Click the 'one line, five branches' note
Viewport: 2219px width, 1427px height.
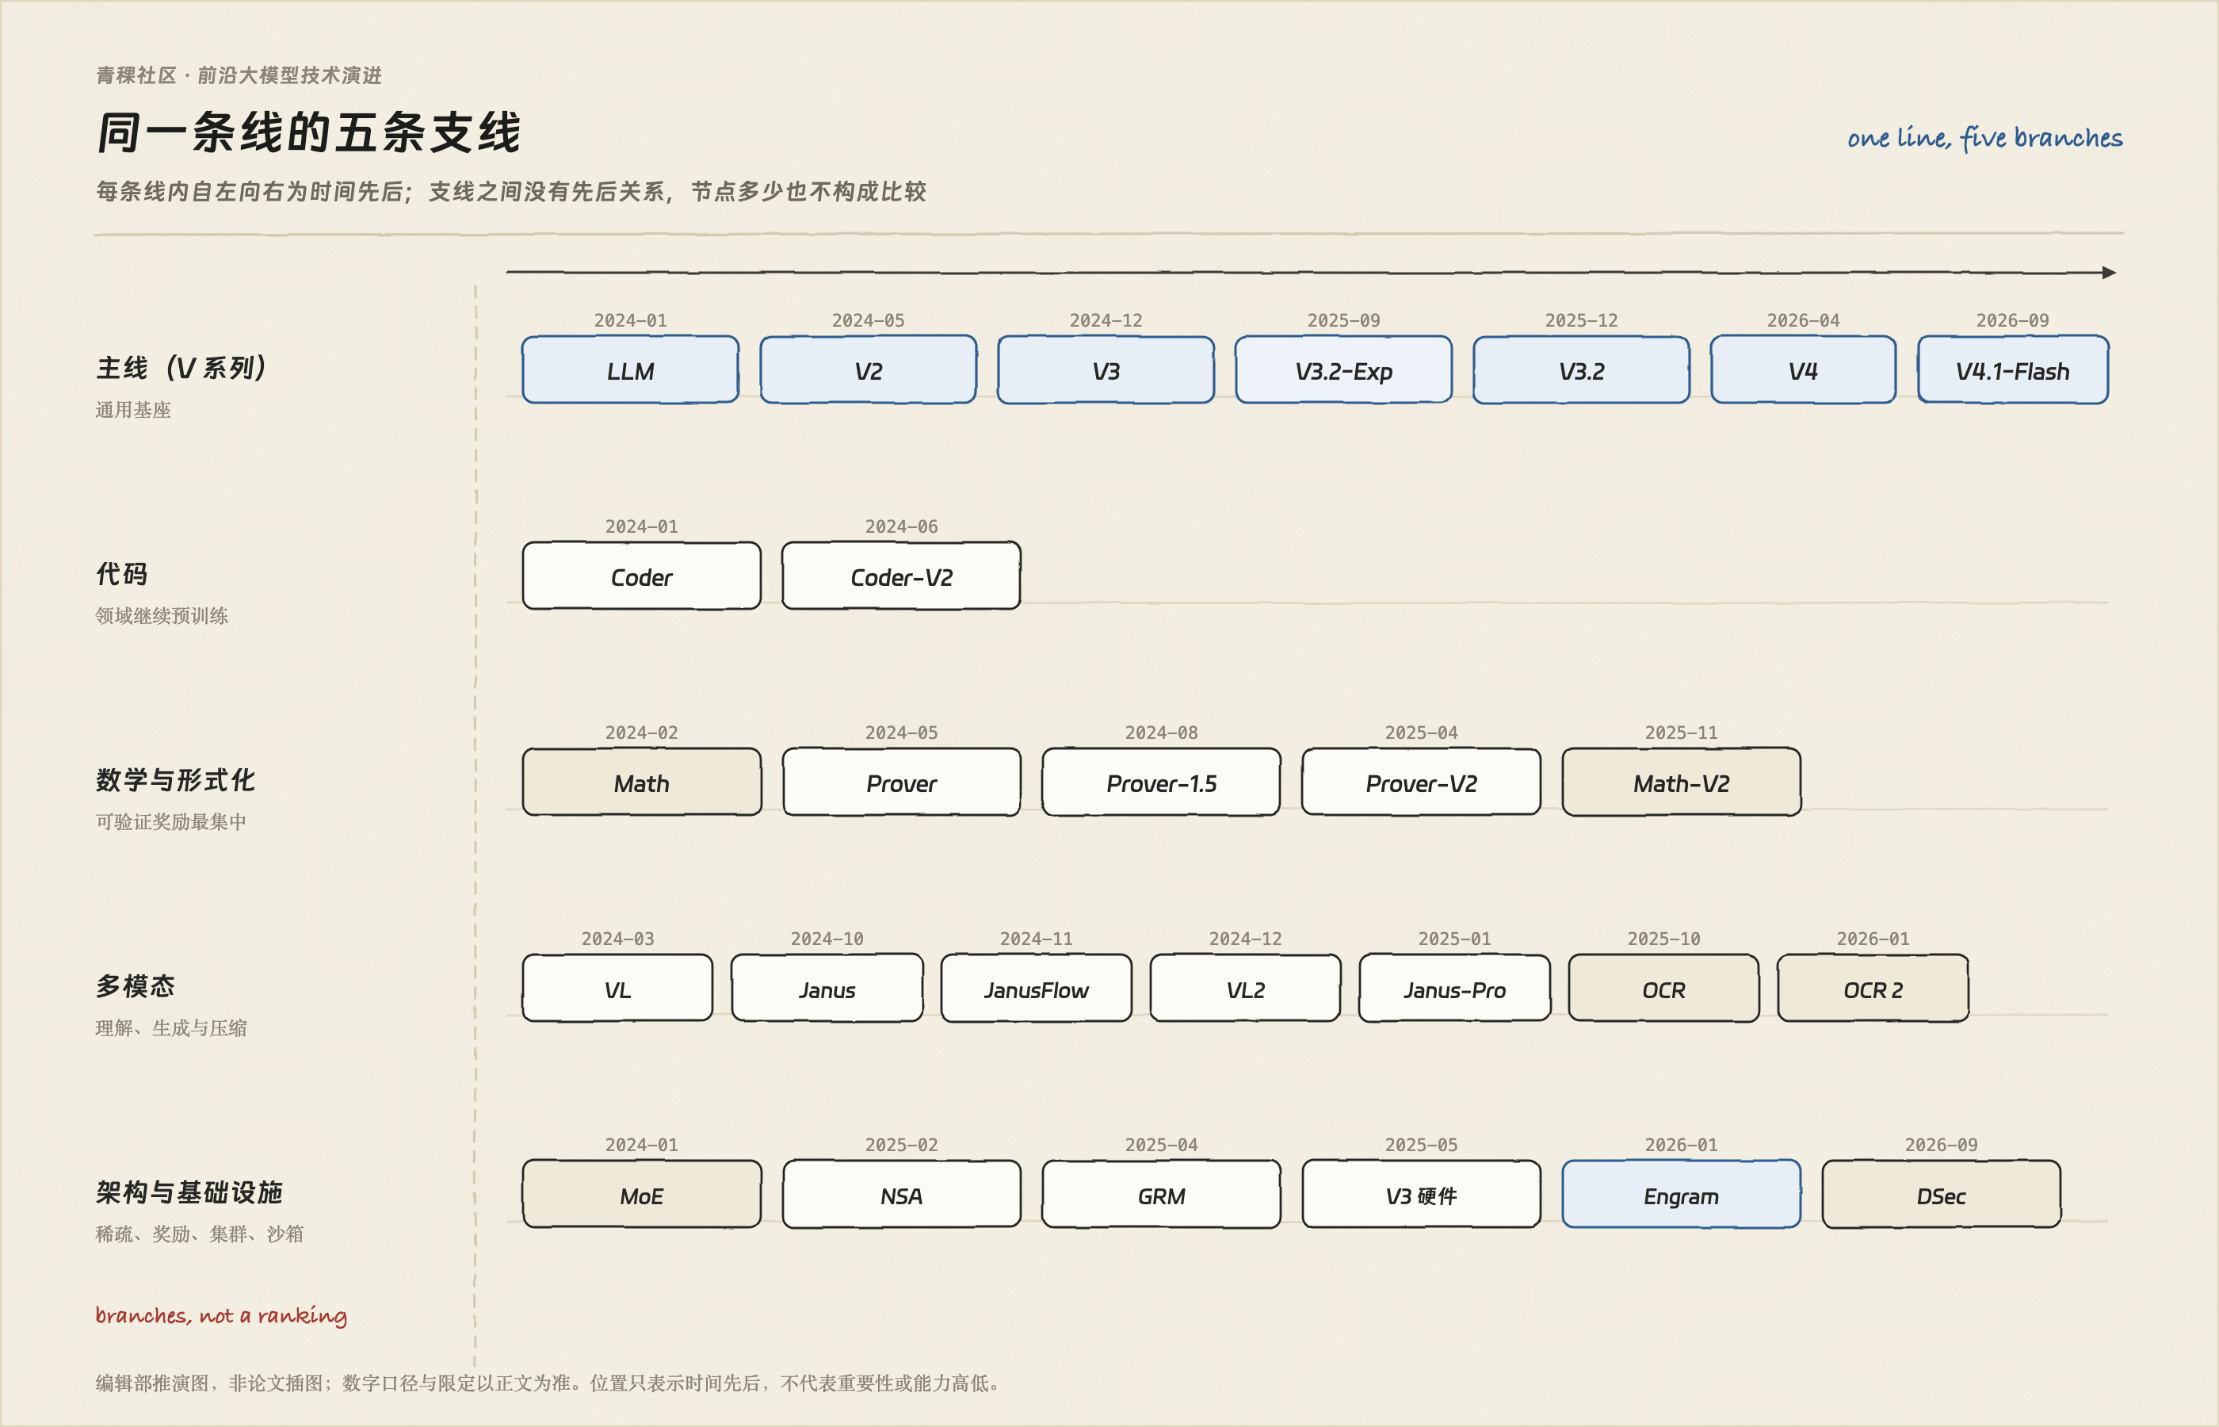(1984, 137)
